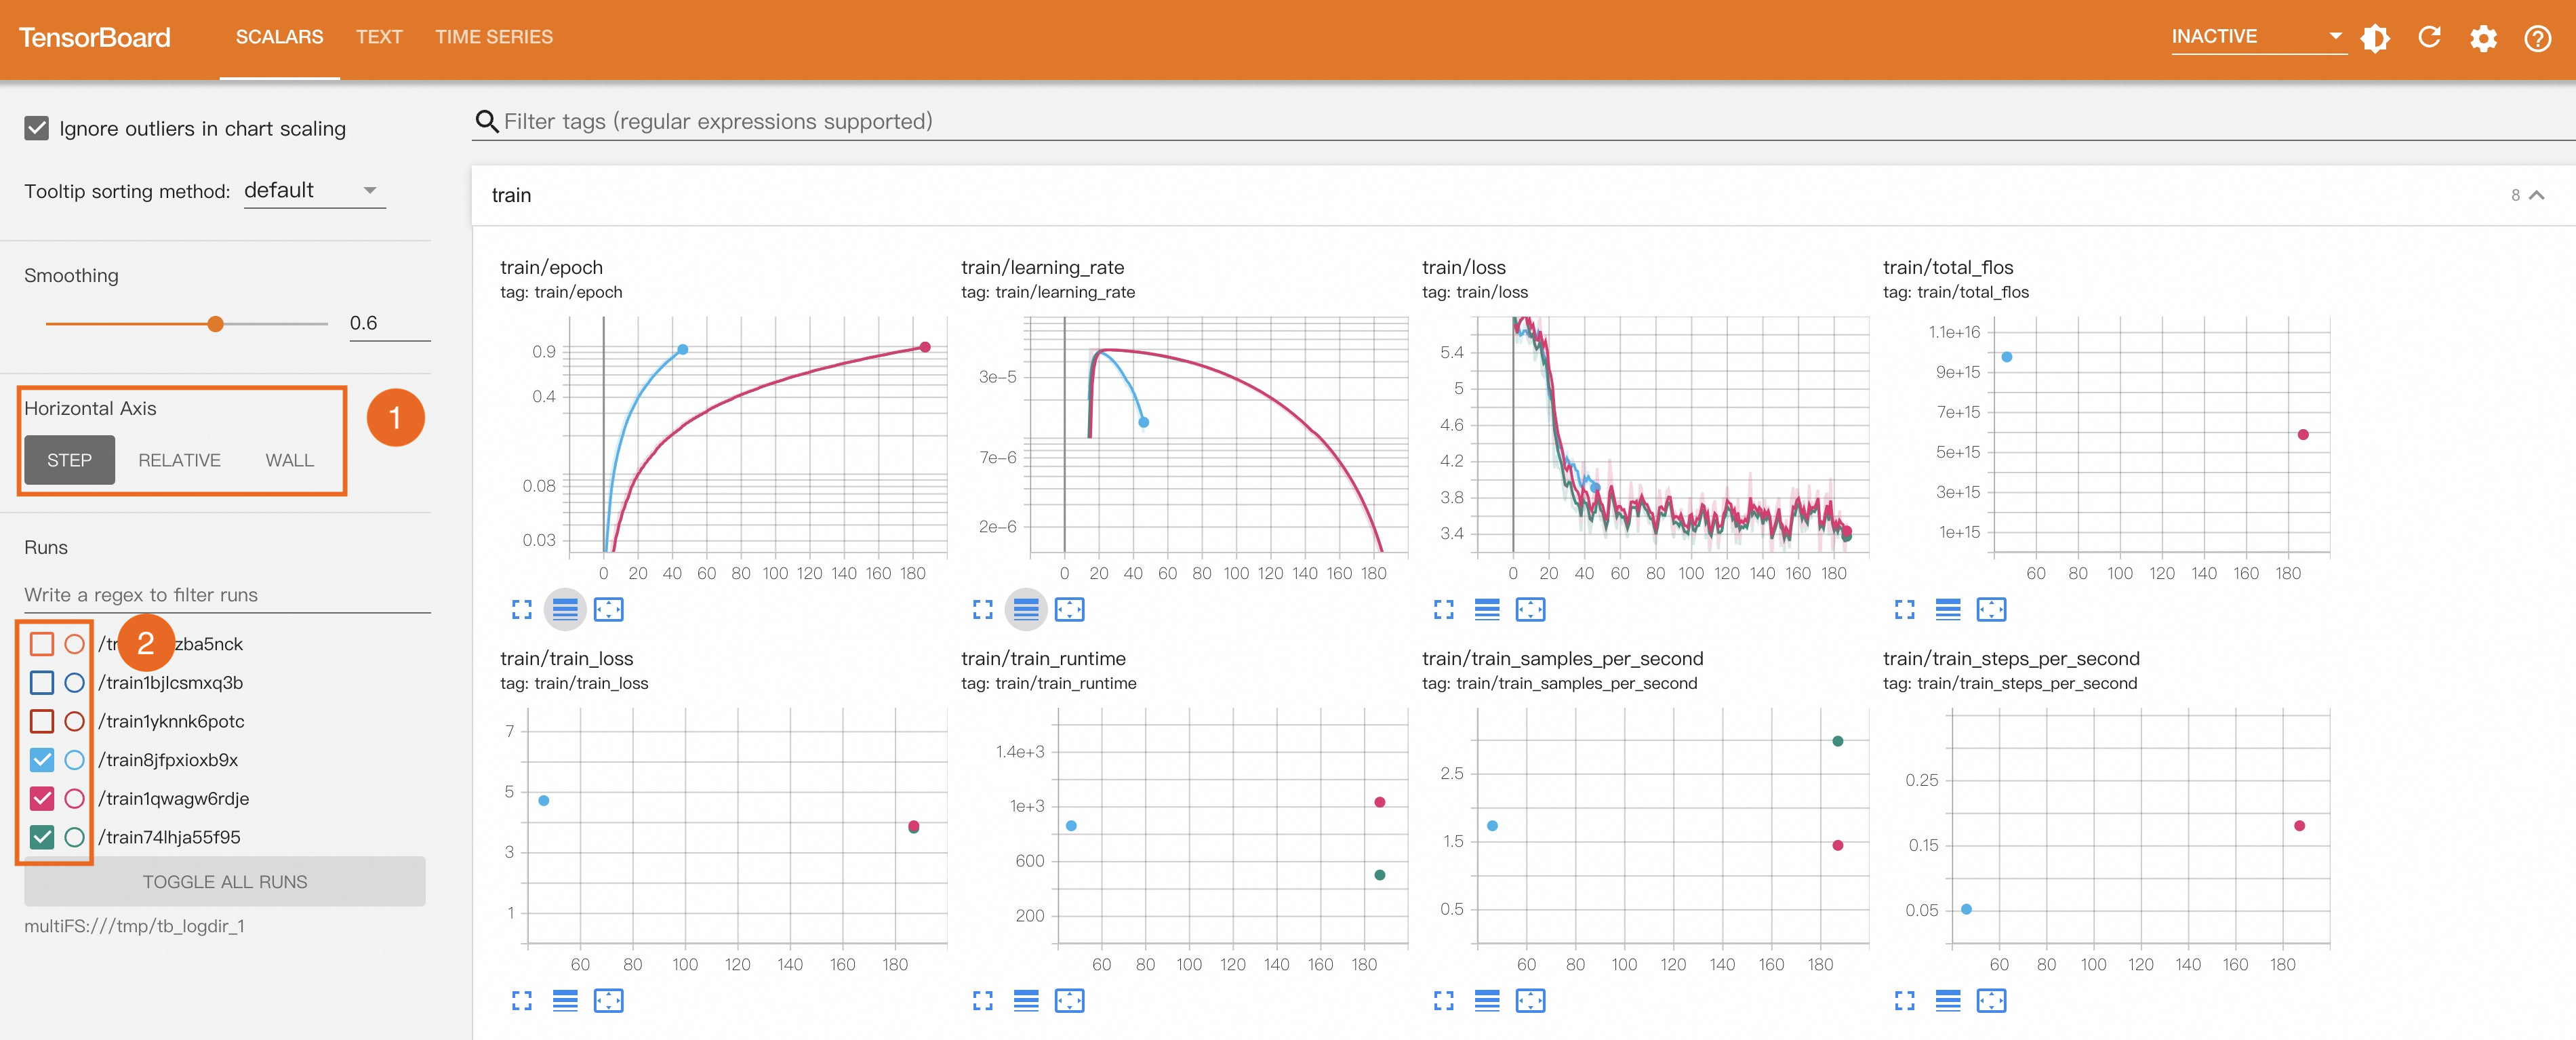The width and height of the screenshot is (2576, 1040).
Task: Toggle y-axis log scale on train/learning_rate chart
Action: 1026,609
